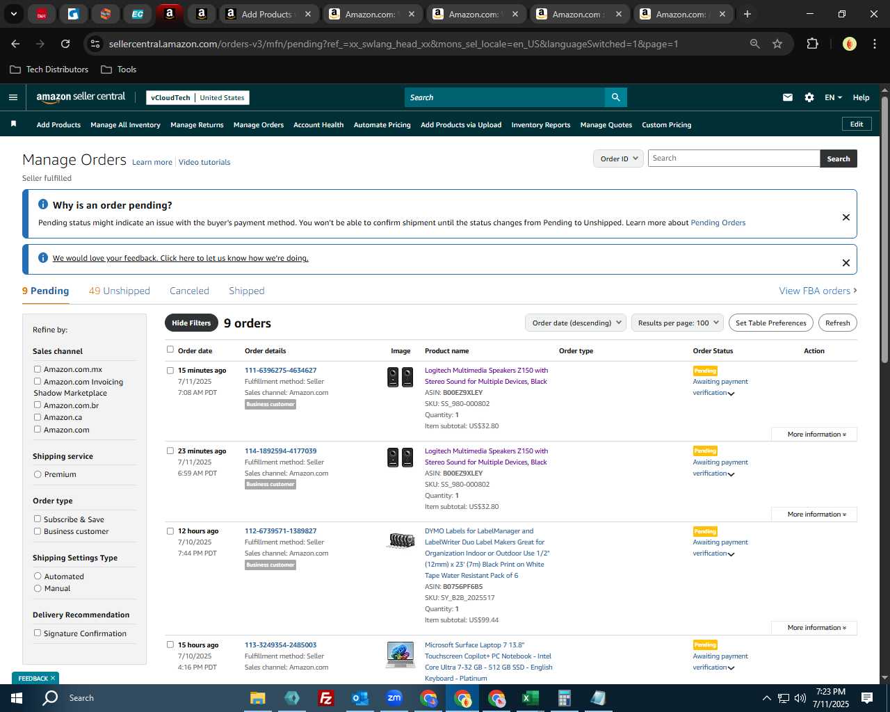Image resolution: width=890 pixels, height=712 pixels.
Task: Check the Business customer order type filter
Action: tap(38, 531)
